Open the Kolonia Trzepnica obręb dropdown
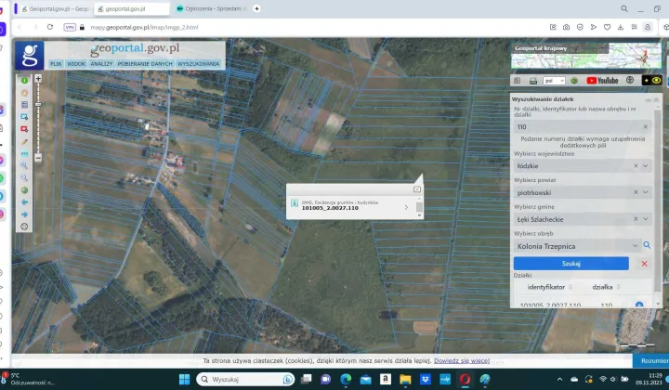 tap(635, 245)
